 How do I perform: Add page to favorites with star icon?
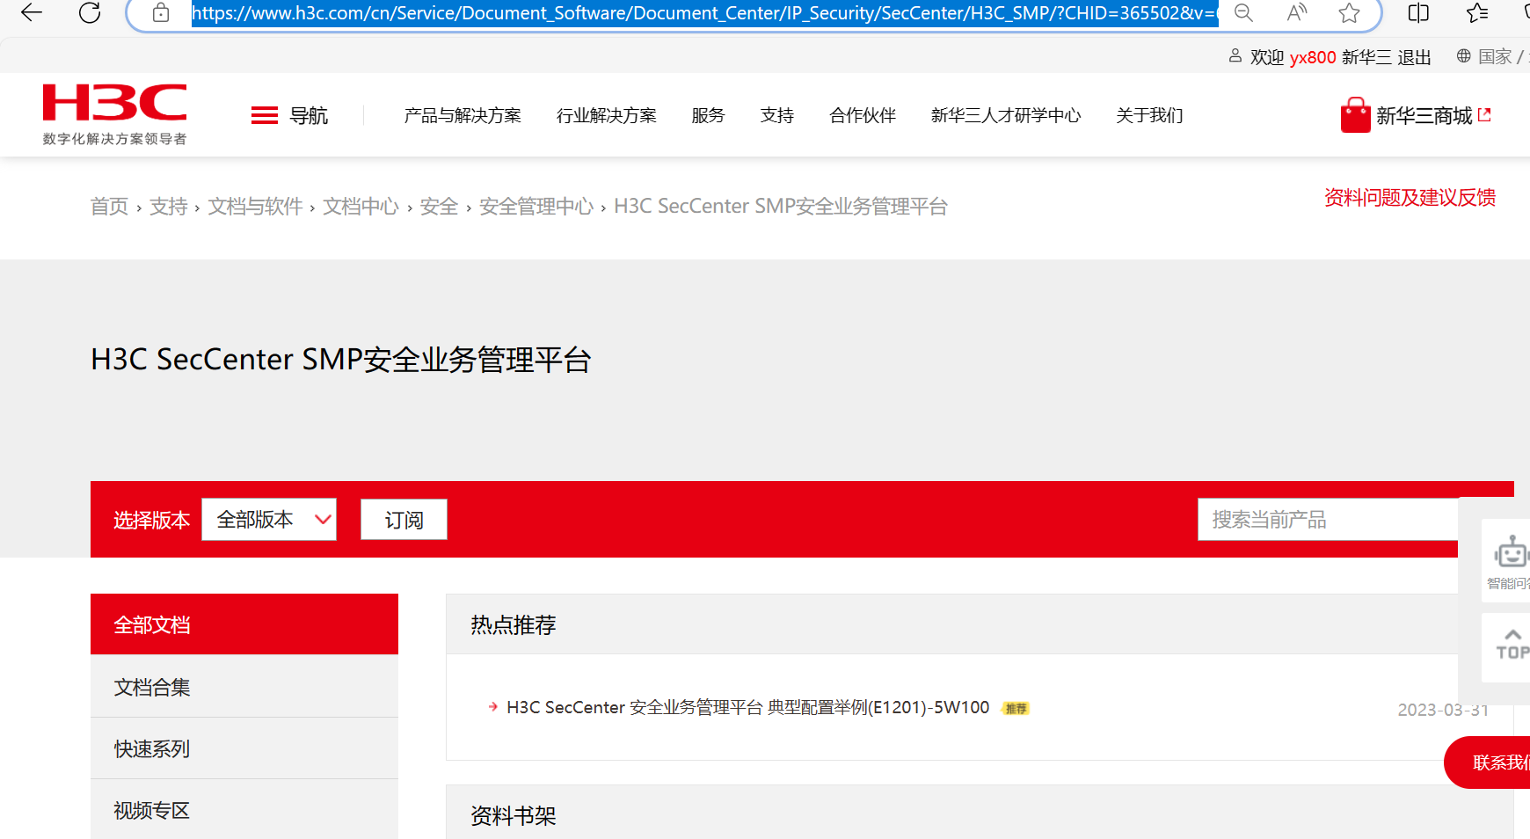pos(1349,12)
